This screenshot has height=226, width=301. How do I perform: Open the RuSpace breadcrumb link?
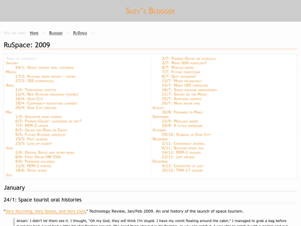coord(80,33)
